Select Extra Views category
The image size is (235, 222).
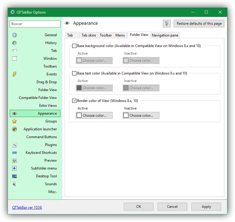tap(48, 106)
